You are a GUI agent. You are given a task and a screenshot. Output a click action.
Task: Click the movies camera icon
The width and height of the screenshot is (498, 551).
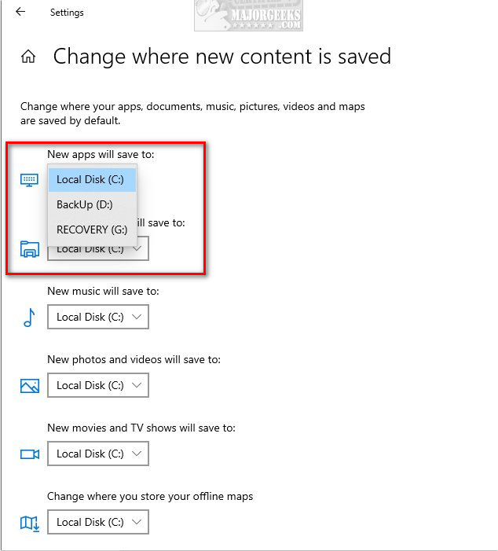(29, 454)
